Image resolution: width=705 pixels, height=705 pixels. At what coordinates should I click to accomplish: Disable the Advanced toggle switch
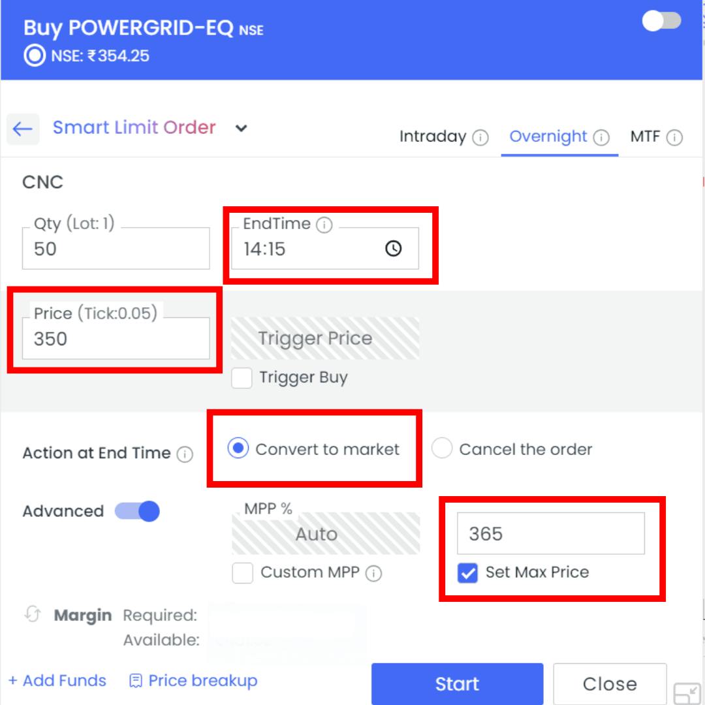pyautogui.click(x=138, y=511)
